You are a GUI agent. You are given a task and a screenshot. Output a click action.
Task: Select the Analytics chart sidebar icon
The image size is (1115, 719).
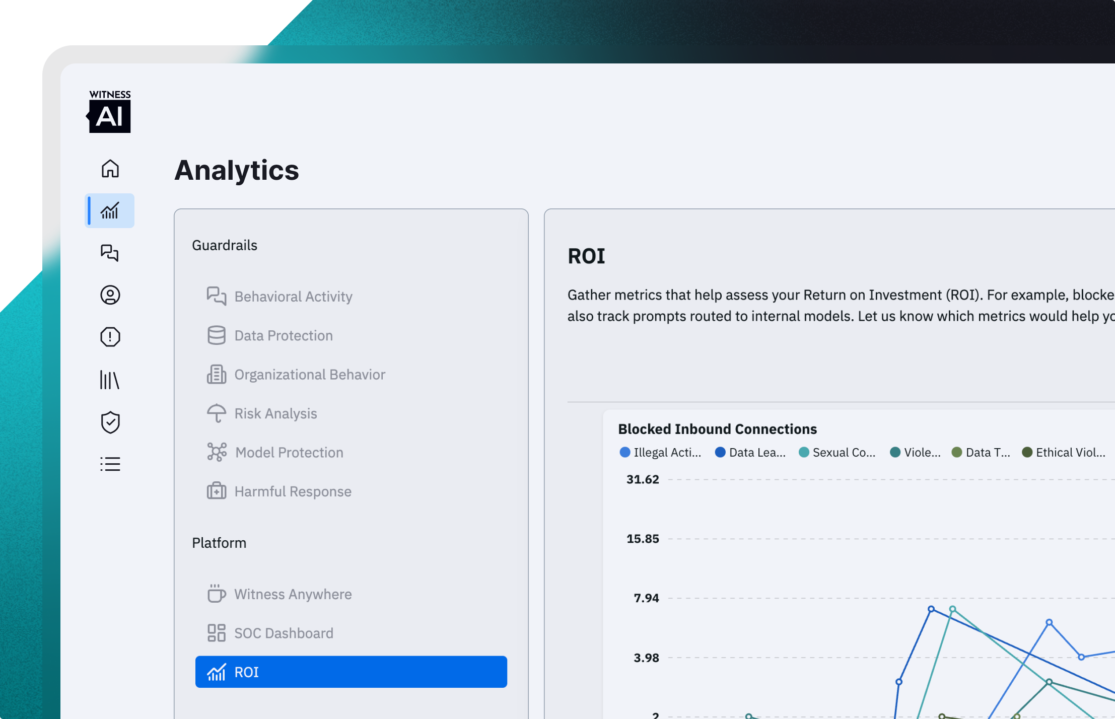click(110, 210)
